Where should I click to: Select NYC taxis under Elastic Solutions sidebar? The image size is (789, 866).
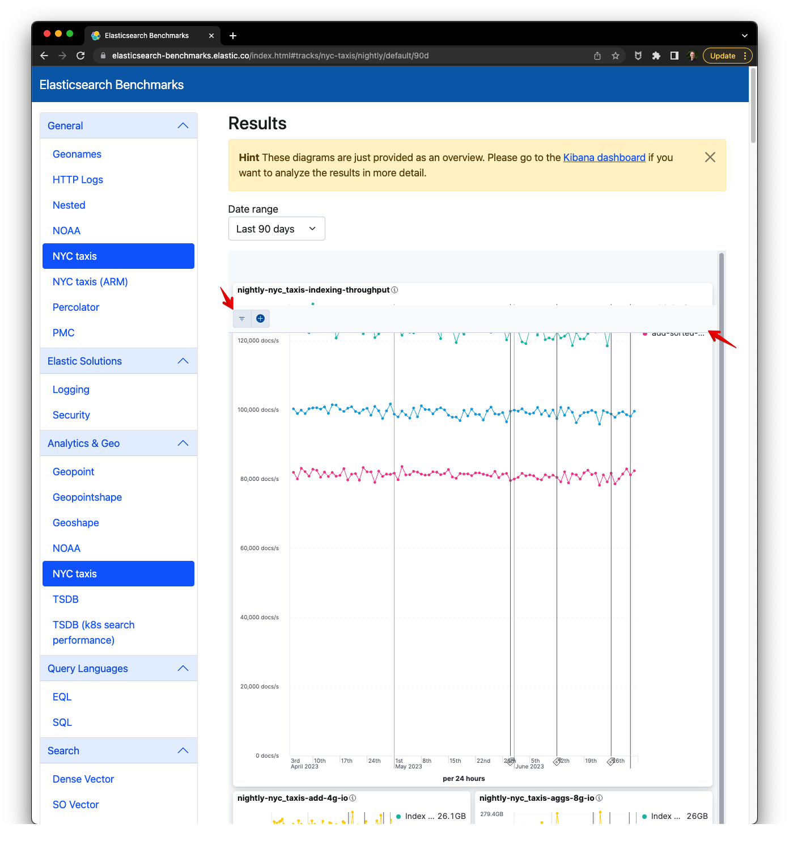(118, 573)
